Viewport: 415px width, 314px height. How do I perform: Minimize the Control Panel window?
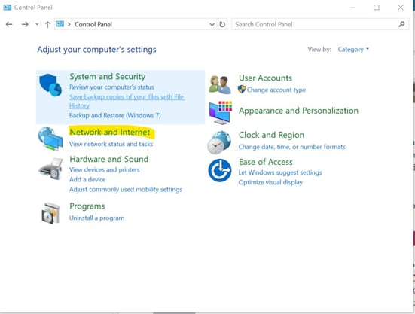click(352, 8)
